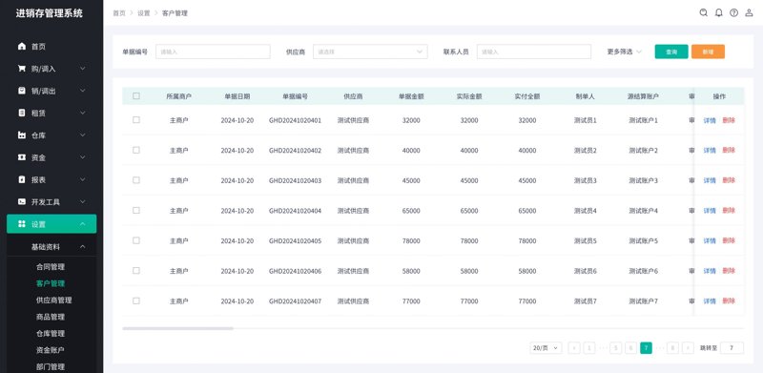Image resolution: width=763 pixels, height=373 pixels.
Task: Check the row GHD20241020407 checkbox
Action: click(136, 300)
